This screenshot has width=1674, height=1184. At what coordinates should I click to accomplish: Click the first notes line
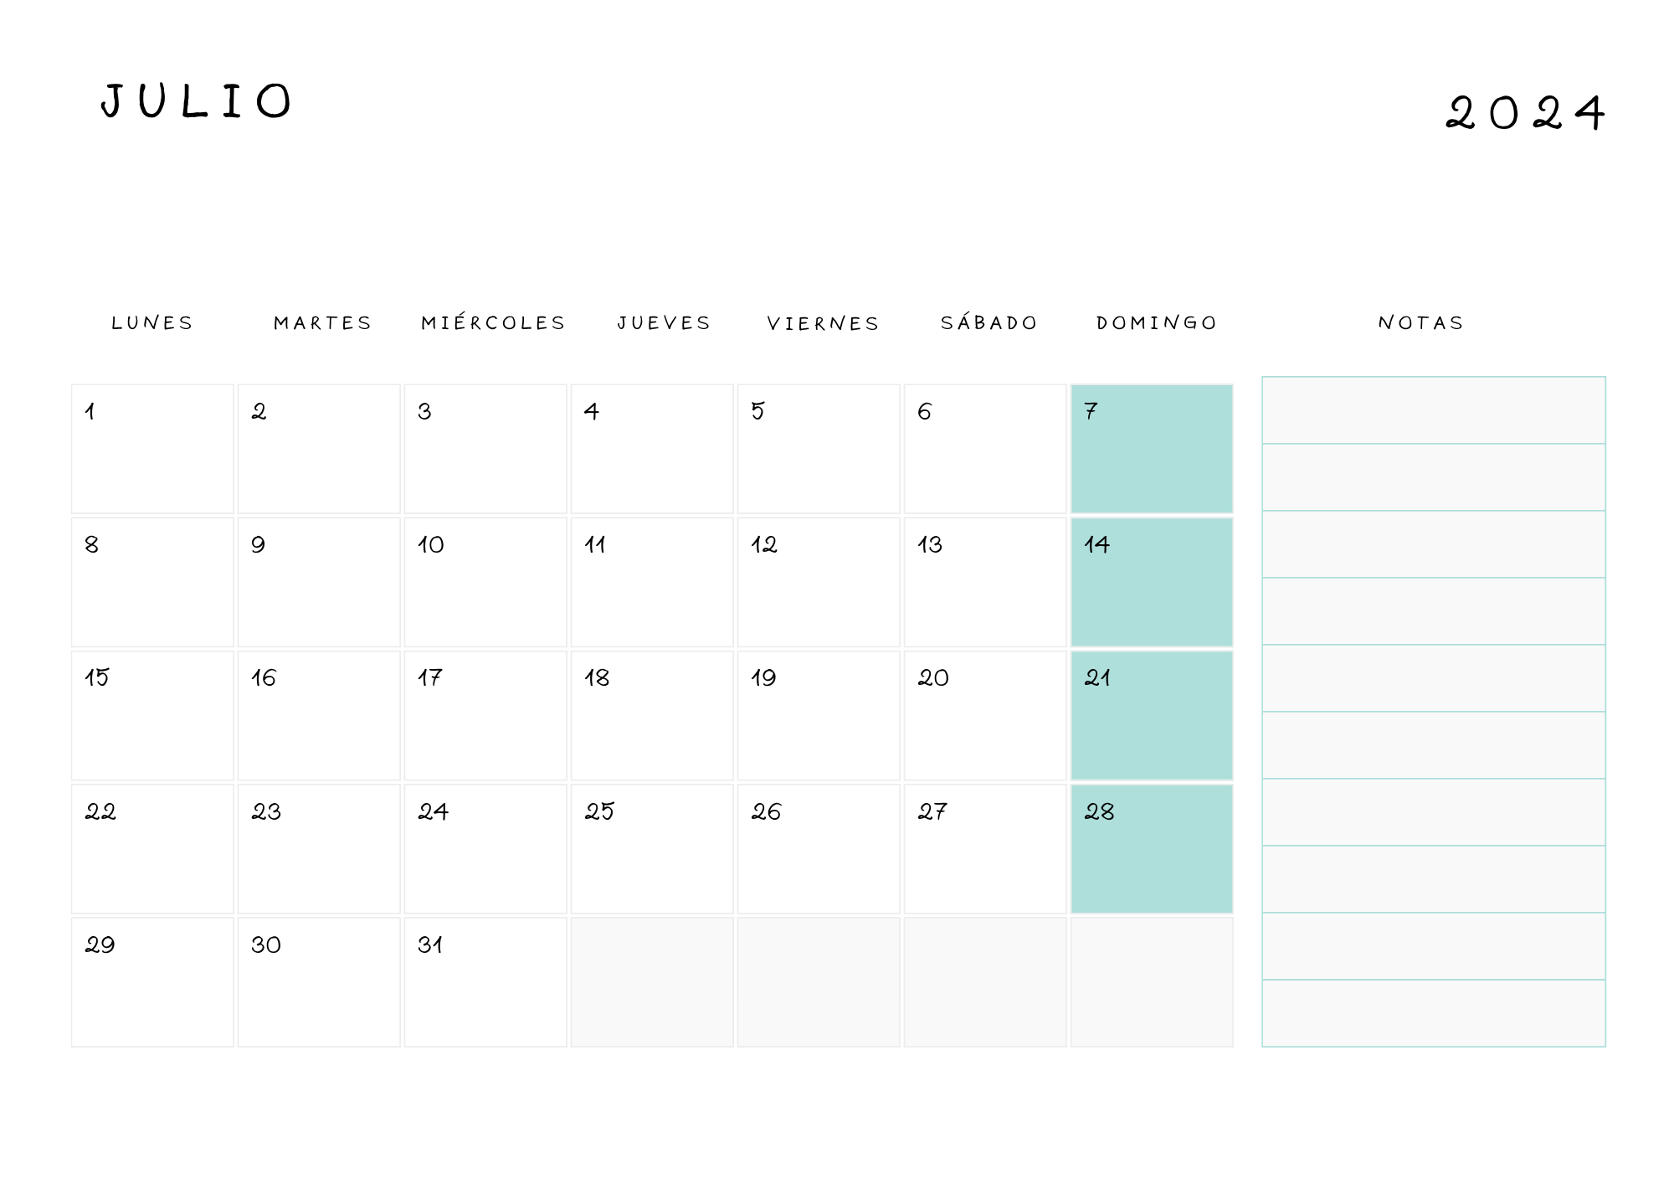pyautogui.click(x=1434, y=410)
